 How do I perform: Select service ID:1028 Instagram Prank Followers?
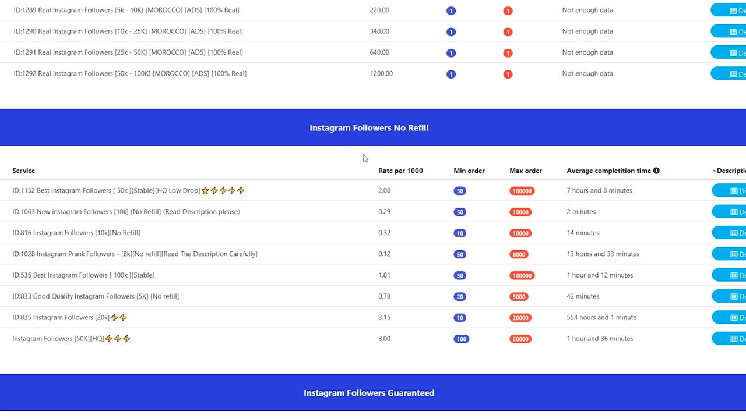(135, 254)
